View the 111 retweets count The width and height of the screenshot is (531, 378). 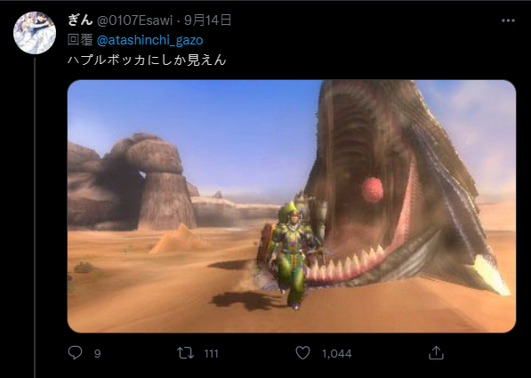coord(211,354)
